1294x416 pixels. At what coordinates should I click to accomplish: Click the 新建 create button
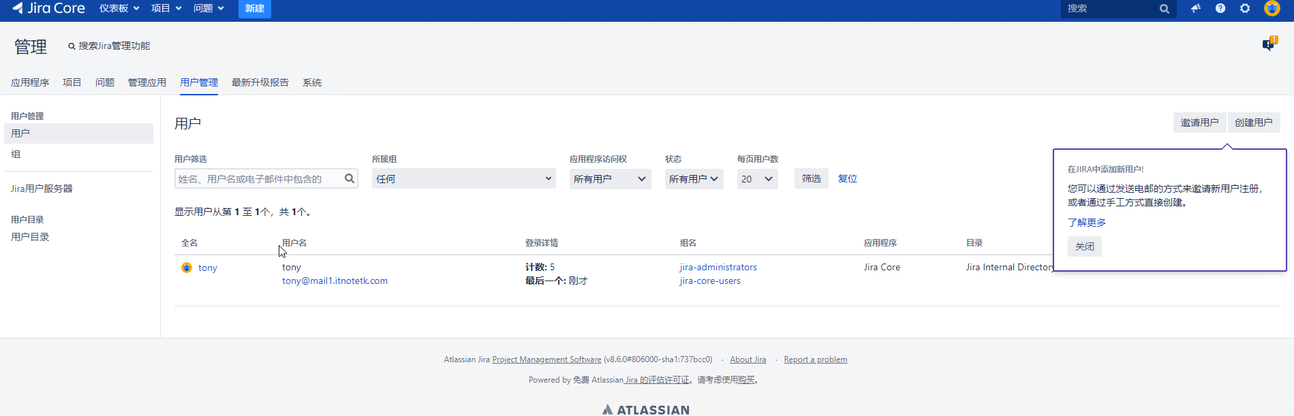pyautogui.click(x=255, y=9)
